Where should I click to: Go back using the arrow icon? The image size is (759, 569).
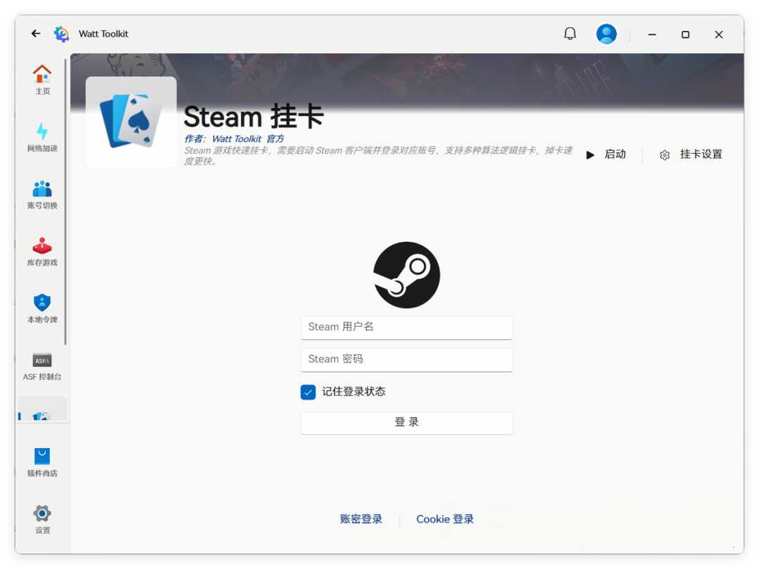coord(36,34)
